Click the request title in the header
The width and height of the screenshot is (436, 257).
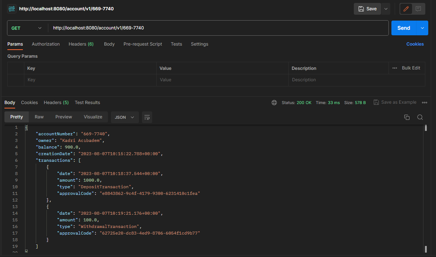66,9
